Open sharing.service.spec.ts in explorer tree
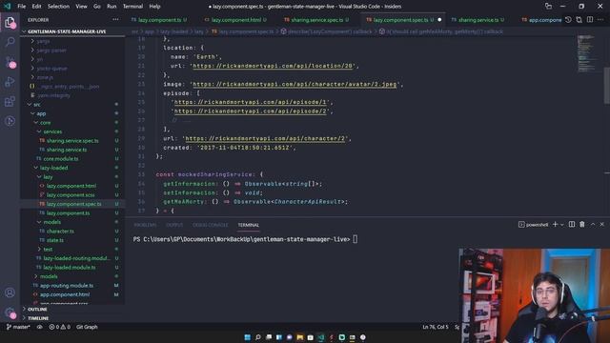Viewport: 610px width, 343px height. point(72,141)
